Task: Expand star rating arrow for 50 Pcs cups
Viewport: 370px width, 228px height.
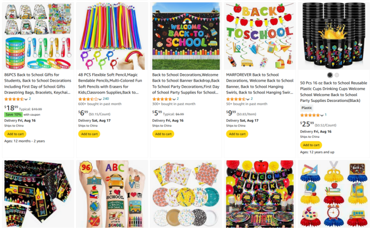Action: 322,115
